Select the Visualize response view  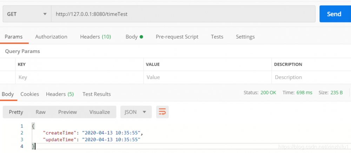[99, 112]
